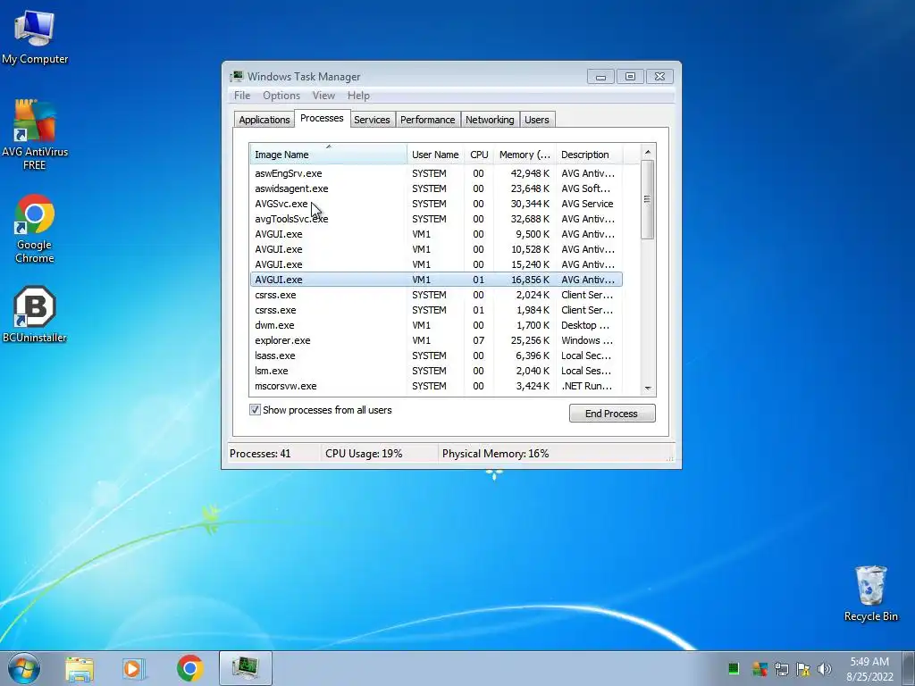Click the Windows Start orb
This screenshot has width=915, height=686.
point(24,668)
